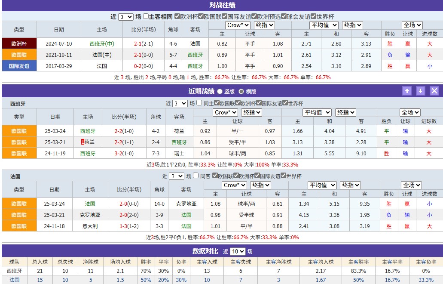Click the dark red 欧洲杯 league badge
Image resolution: width=443 pixels, height=284 pixels.
pyautogui.click(x=19, y=43)
